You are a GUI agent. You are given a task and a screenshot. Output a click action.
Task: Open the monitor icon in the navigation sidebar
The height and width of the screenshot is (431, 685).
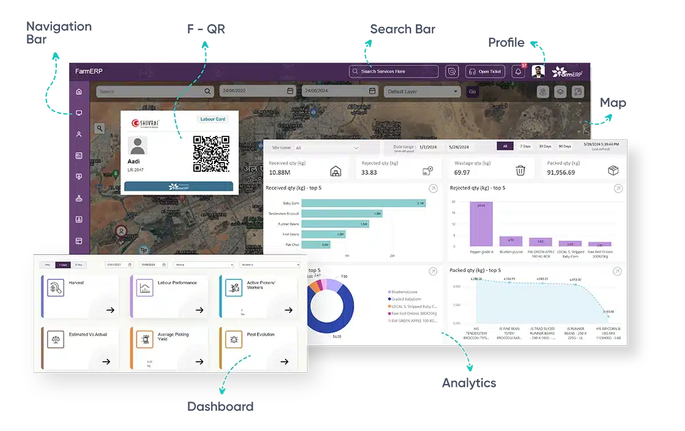79,113
